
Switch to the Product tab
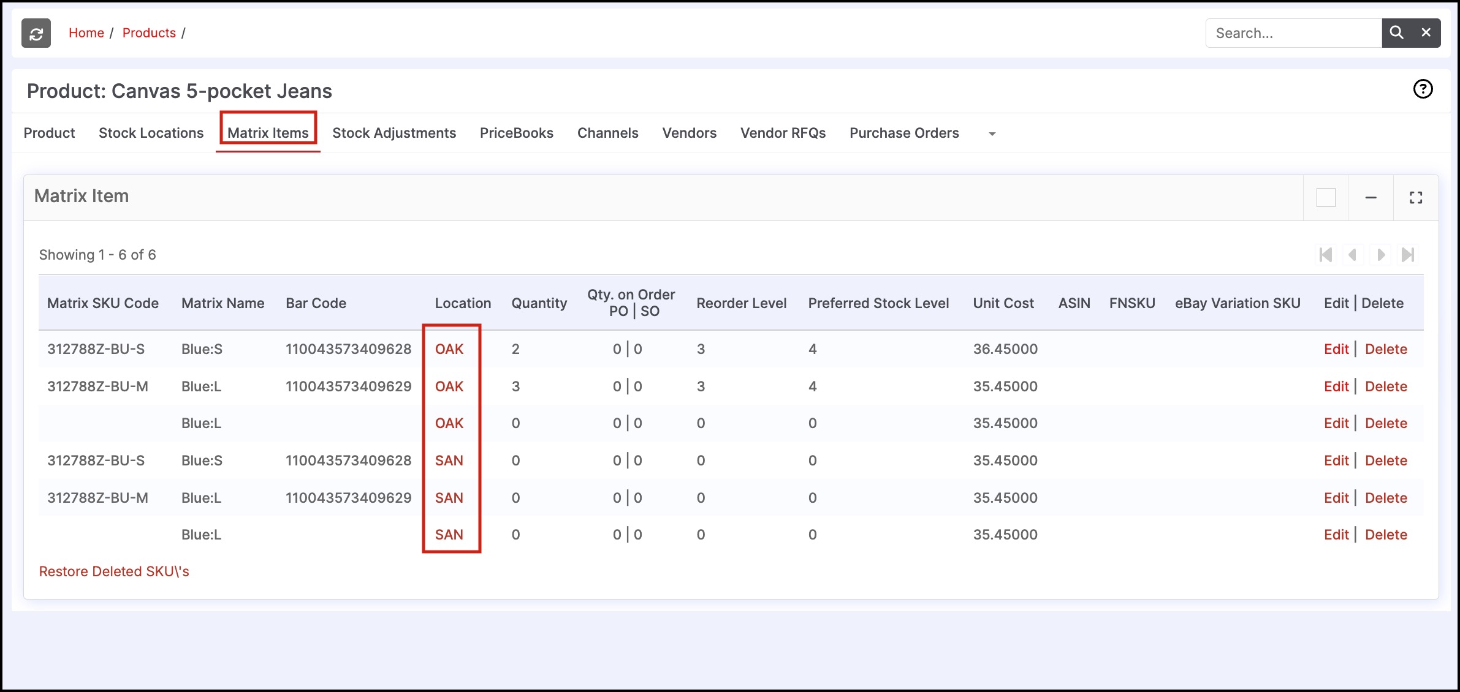pyautogui.click(x=49, y=133)
